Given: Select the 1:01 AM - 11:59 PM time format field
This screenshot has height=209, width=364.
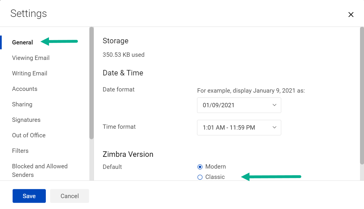Looking at the screenshot, I should 239,128.
